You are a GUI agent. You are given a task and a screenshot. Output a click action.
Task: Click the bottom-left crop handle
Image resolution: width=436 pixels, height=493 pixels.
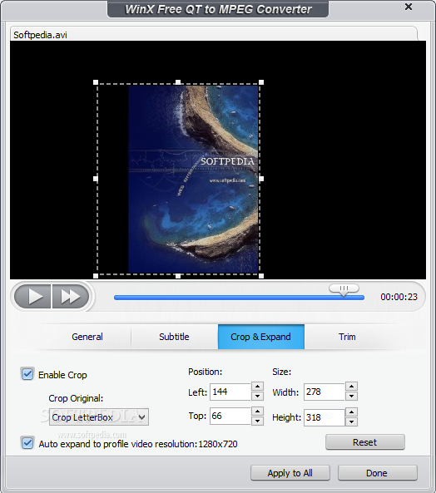click(x=96, y=276)
